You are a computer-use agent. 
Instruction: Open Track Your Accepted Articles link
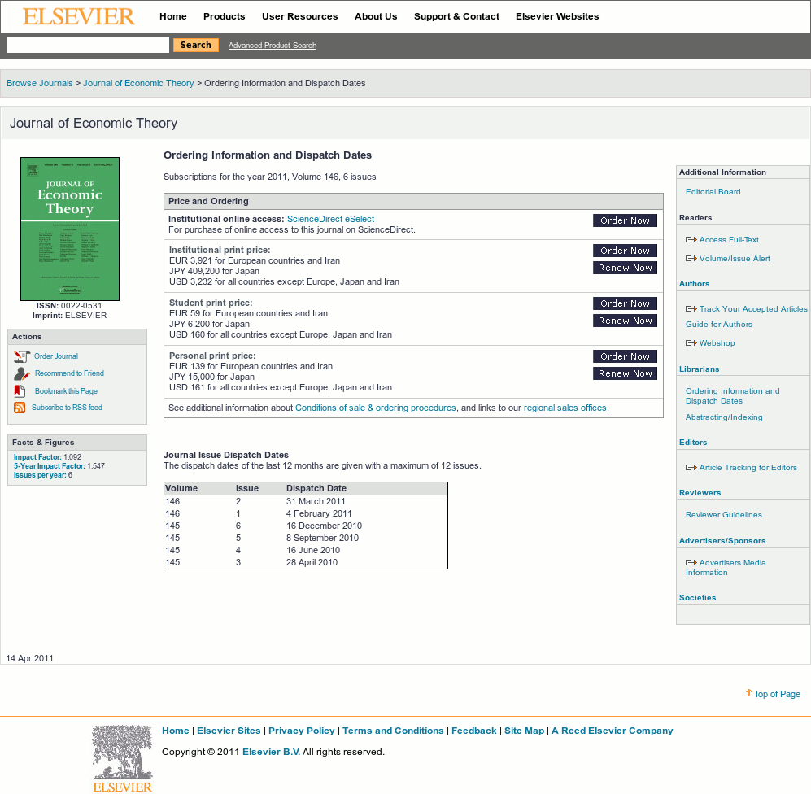(753, 309)
